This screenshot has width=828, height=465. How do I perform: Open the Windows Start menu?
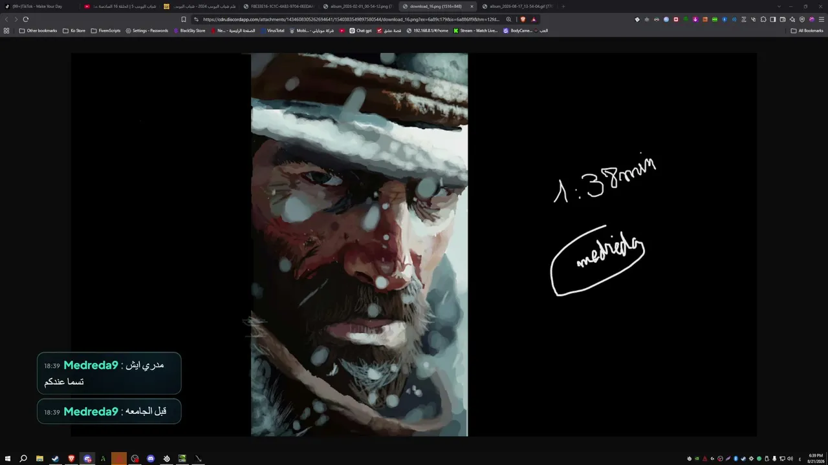point(7,459)
